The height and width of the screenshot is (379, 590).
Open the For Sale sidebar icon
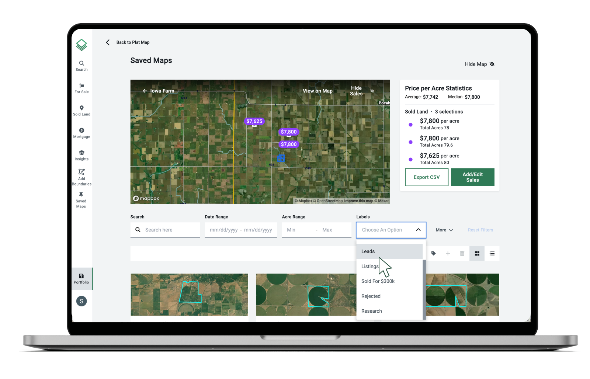[x=81, y=86]
